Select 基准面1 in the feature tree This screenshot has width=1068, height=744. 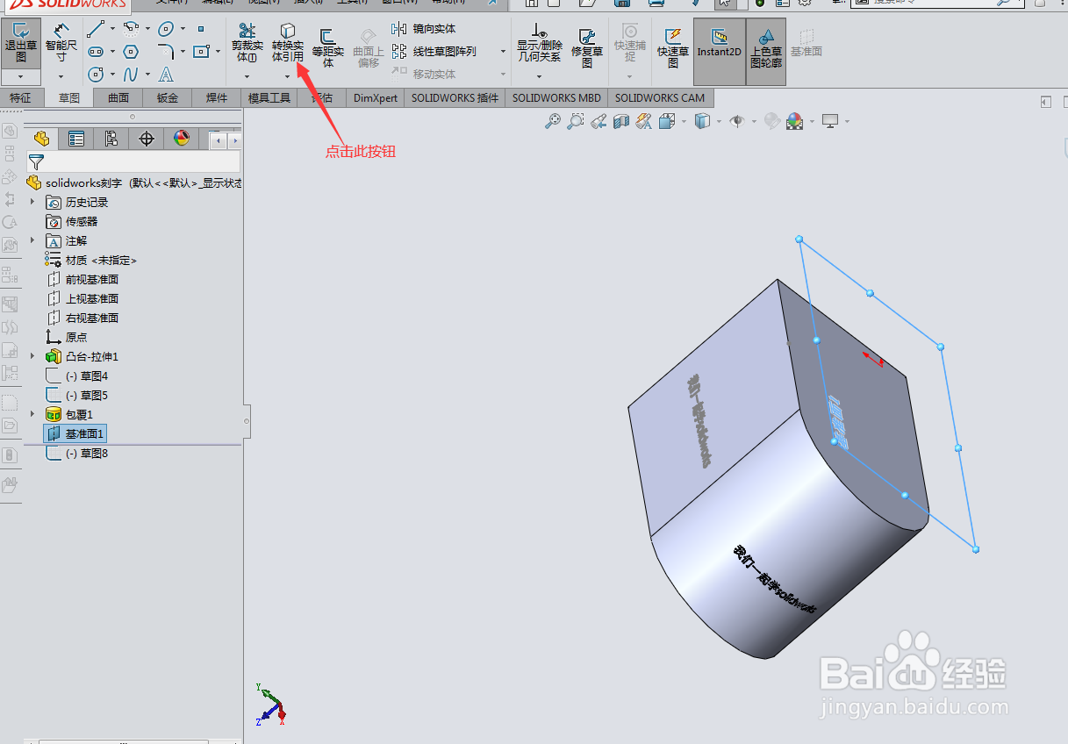tap(75, 434)
